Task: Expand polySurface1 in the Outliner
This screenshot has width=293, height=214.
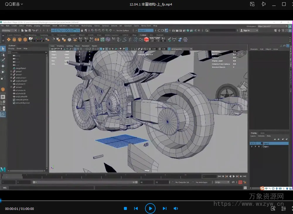Action: click(11, 78)
